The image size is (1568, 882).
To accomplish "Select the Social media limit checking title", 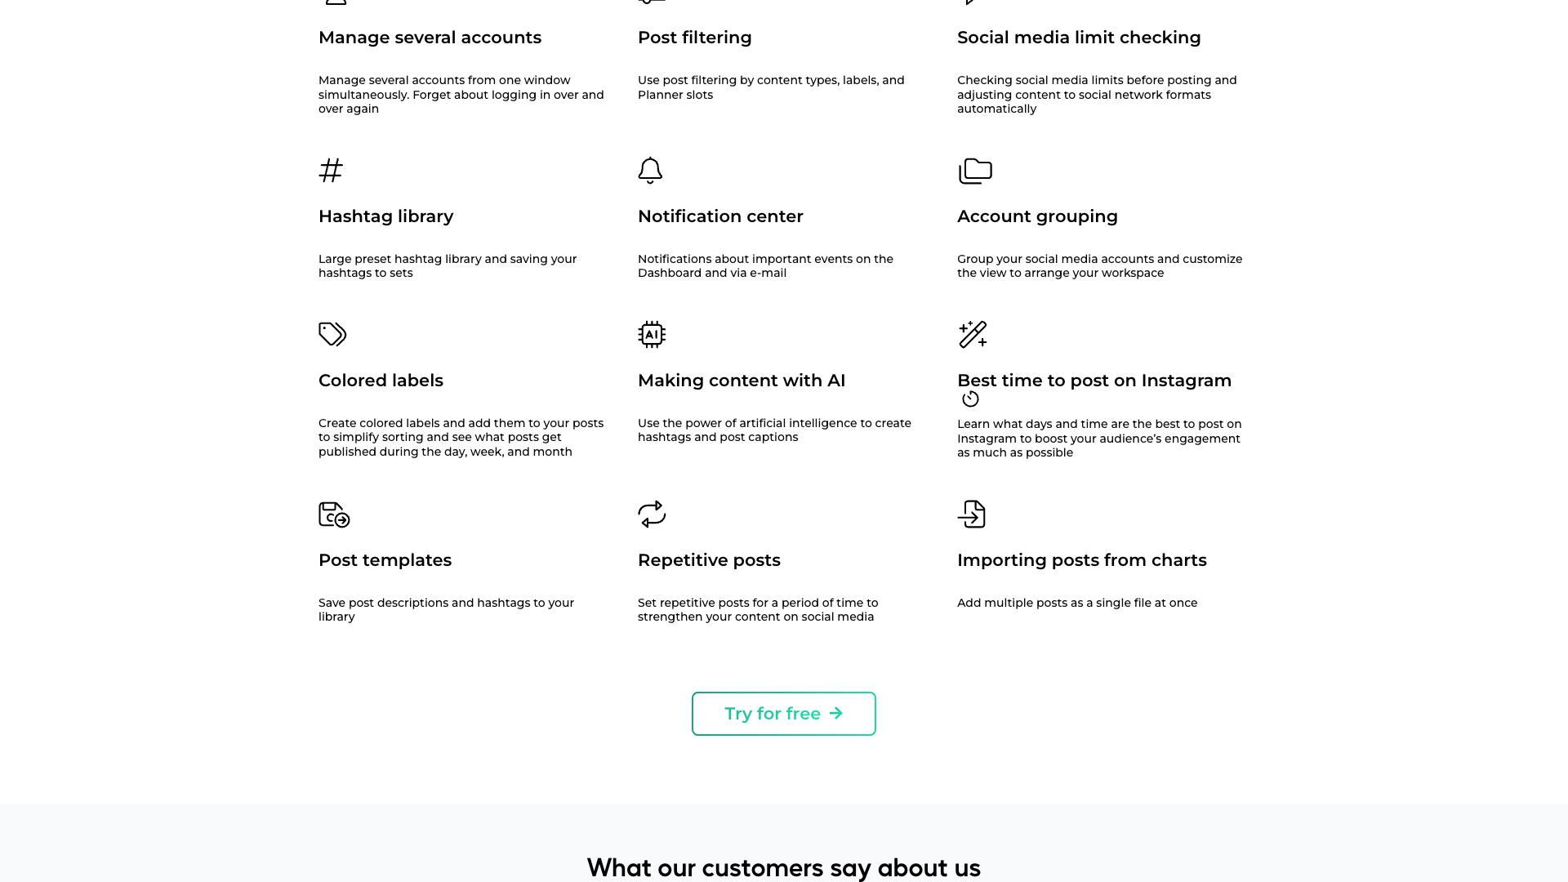I will [x=1079, y=38].
